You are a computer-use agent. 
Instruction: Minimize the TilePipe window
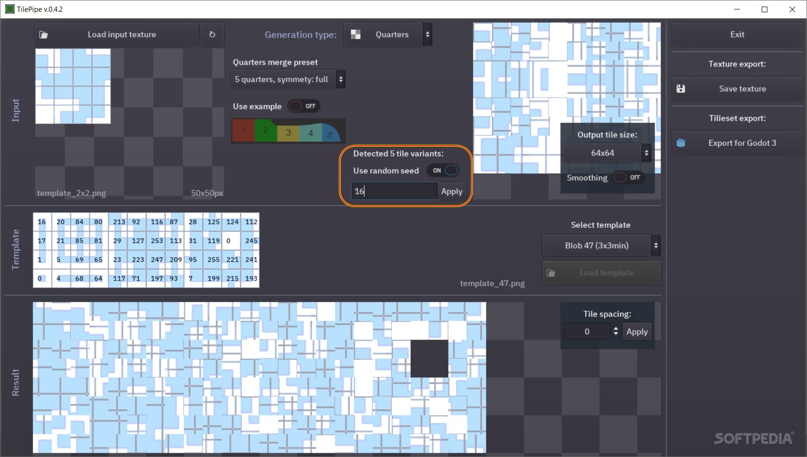point(737,9)
